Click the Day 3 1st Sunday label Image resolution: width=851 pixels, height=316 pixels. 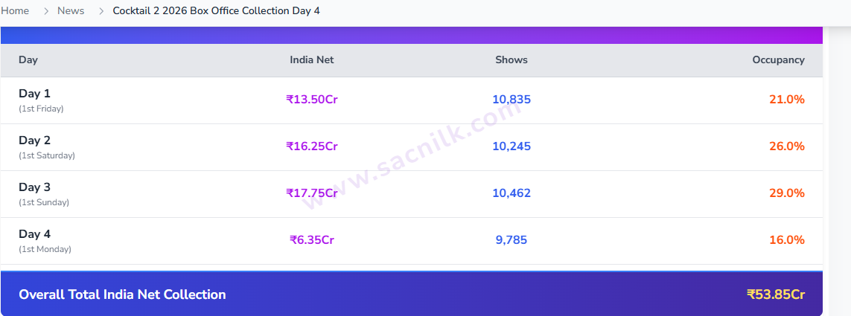point(44,194)
